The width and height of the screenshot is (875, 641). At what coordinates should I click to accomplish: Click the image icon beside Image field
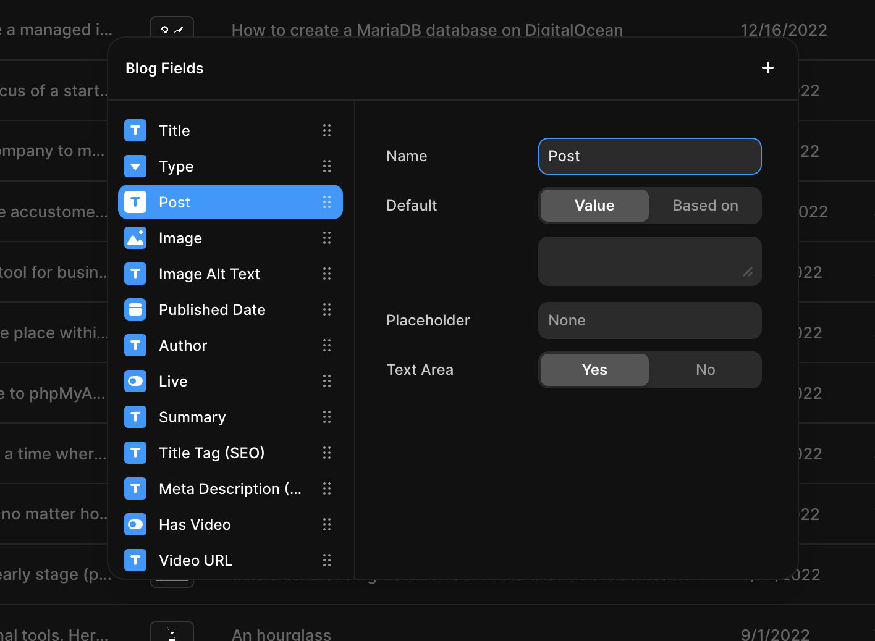click(x=135, y=238)
